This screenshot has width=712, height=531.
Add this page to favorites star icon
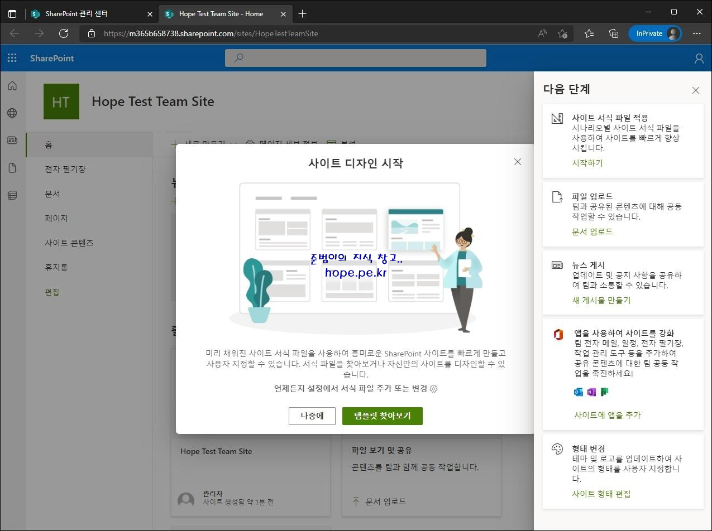click(x=563, y=33)
